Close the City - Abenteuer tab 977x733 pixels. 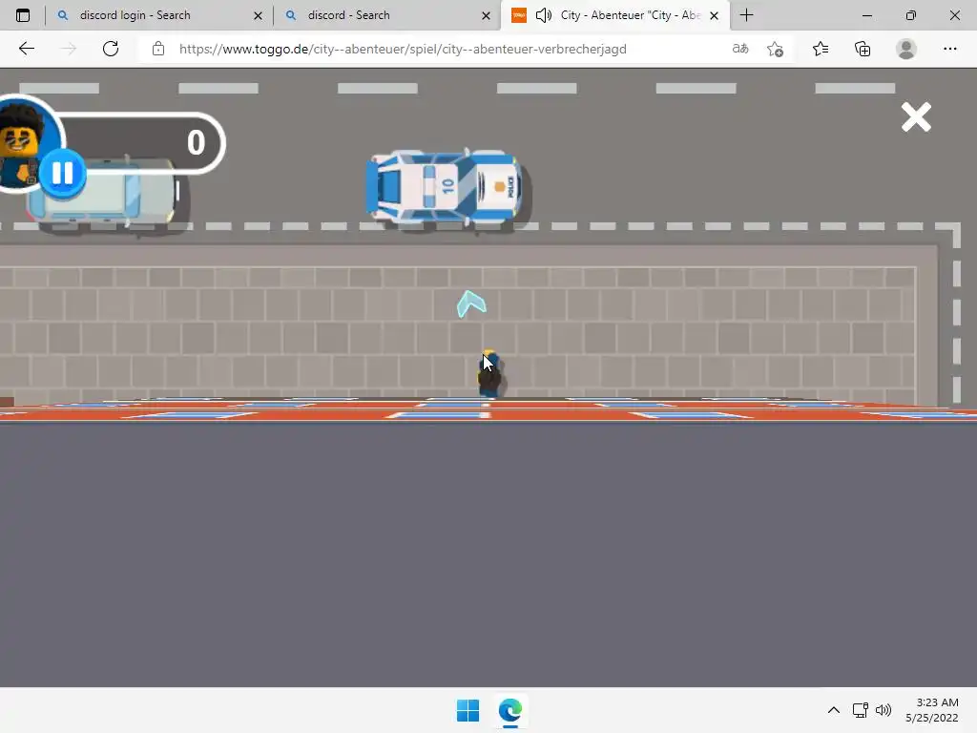715,15
